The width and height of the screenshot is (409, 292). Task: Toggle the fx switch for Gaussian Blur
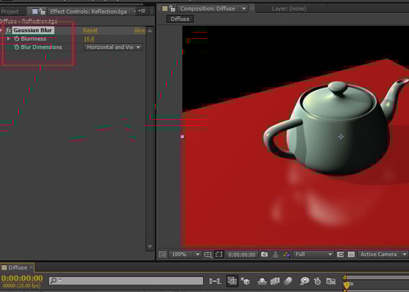coord(9,30)
